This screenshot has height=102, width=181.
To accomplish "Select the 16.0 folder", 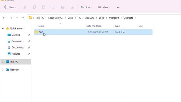I will coord(93,32).
